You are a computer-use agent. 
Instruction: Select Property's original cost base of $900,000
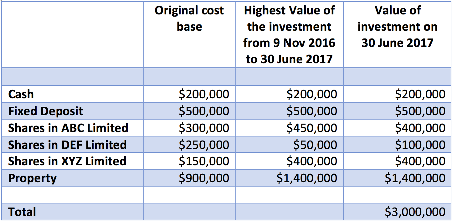pos(204,178)
